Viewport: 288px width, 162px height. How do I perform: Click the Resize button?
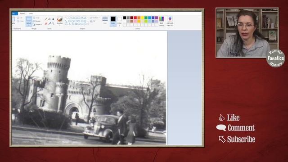tap(37, 21)
